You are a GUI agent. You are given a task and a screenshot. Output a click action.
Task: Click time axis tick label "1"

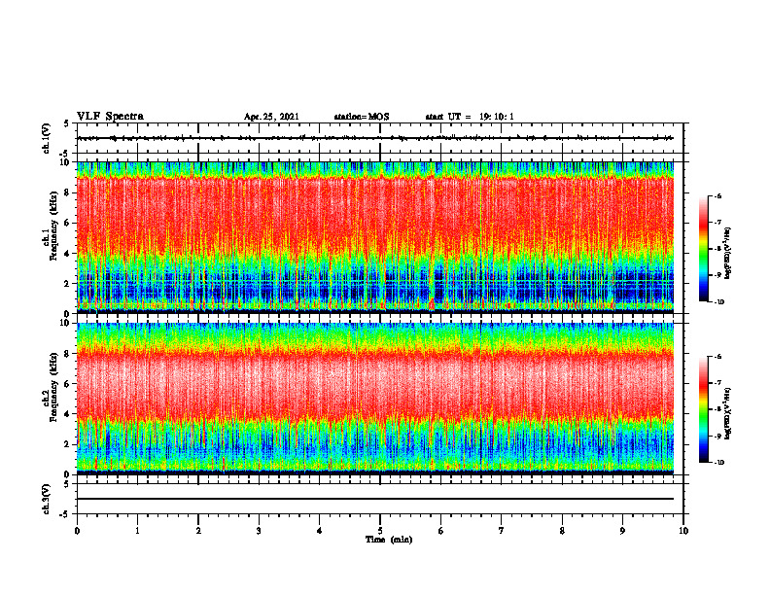(x=137, y=531)
